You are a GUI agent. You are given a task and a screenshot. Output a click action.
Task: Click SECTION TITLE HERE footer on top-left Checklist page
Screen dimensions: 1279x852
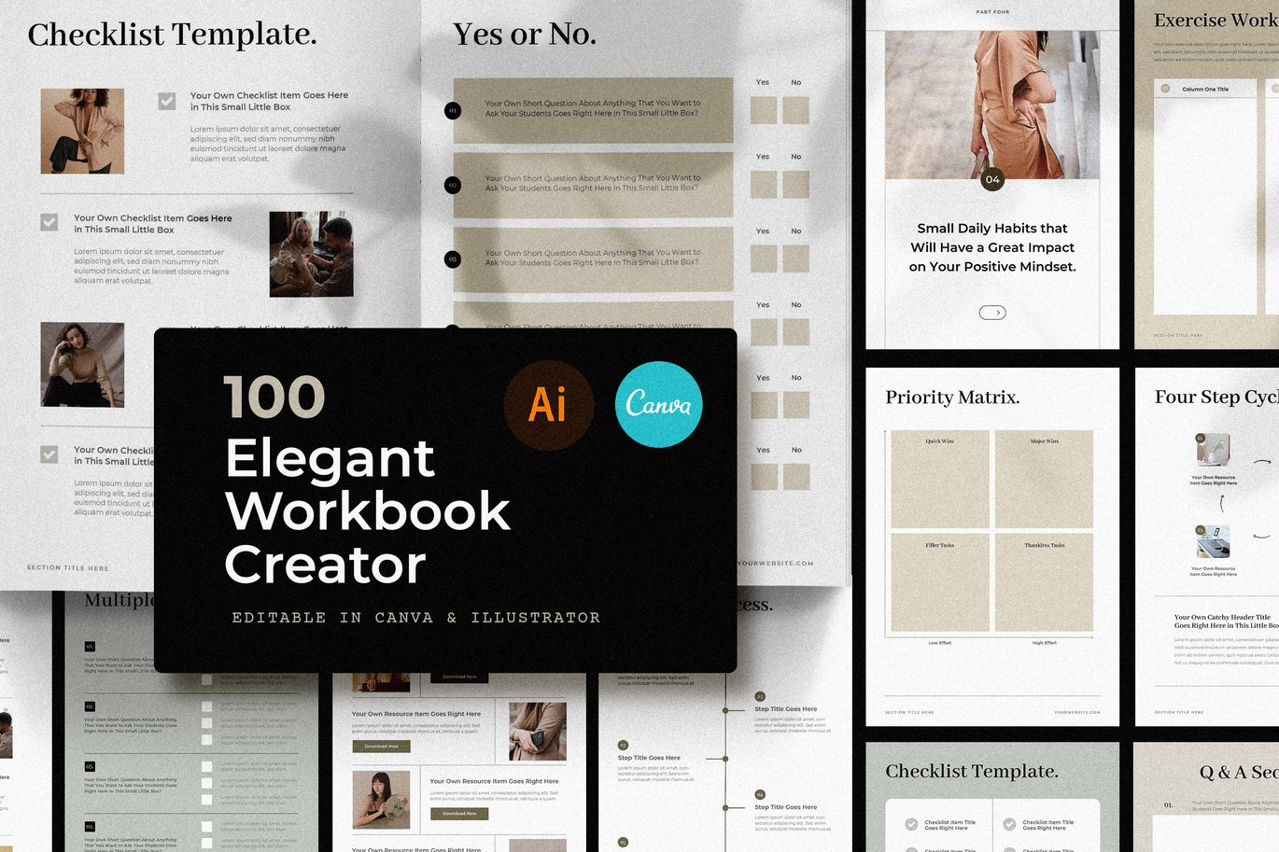click(67, 568)
